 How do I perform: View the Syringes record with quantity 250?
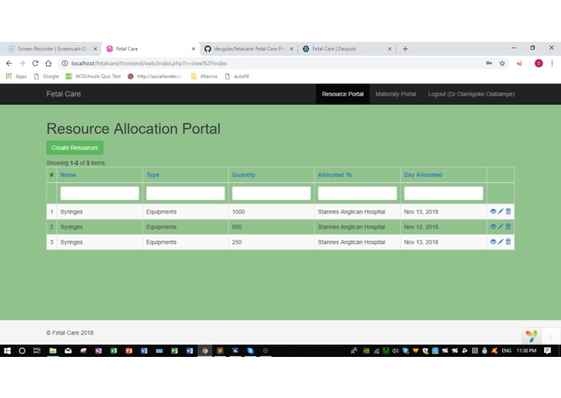[493, 242]
